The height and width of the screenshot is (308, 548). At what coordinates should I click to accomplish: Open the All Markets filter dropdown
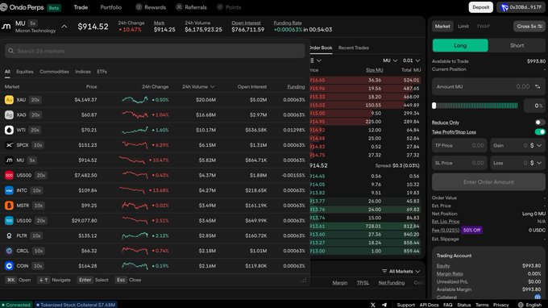point(401,271)
